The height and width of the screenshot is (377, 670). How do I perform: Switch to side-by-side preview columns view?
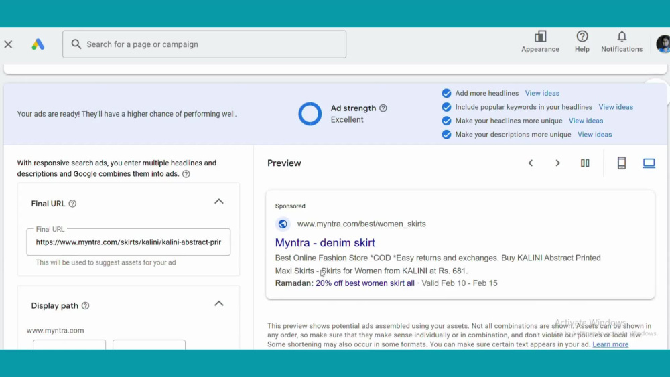pos(585,163)
